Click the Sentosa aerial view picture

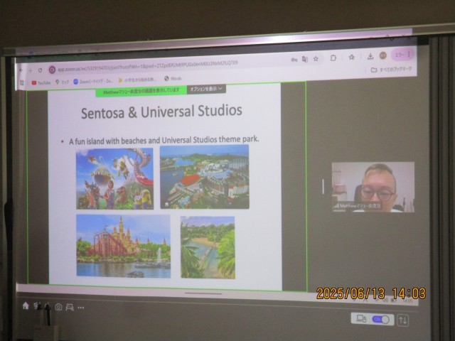pyautogui.click(x=205, y=177)
